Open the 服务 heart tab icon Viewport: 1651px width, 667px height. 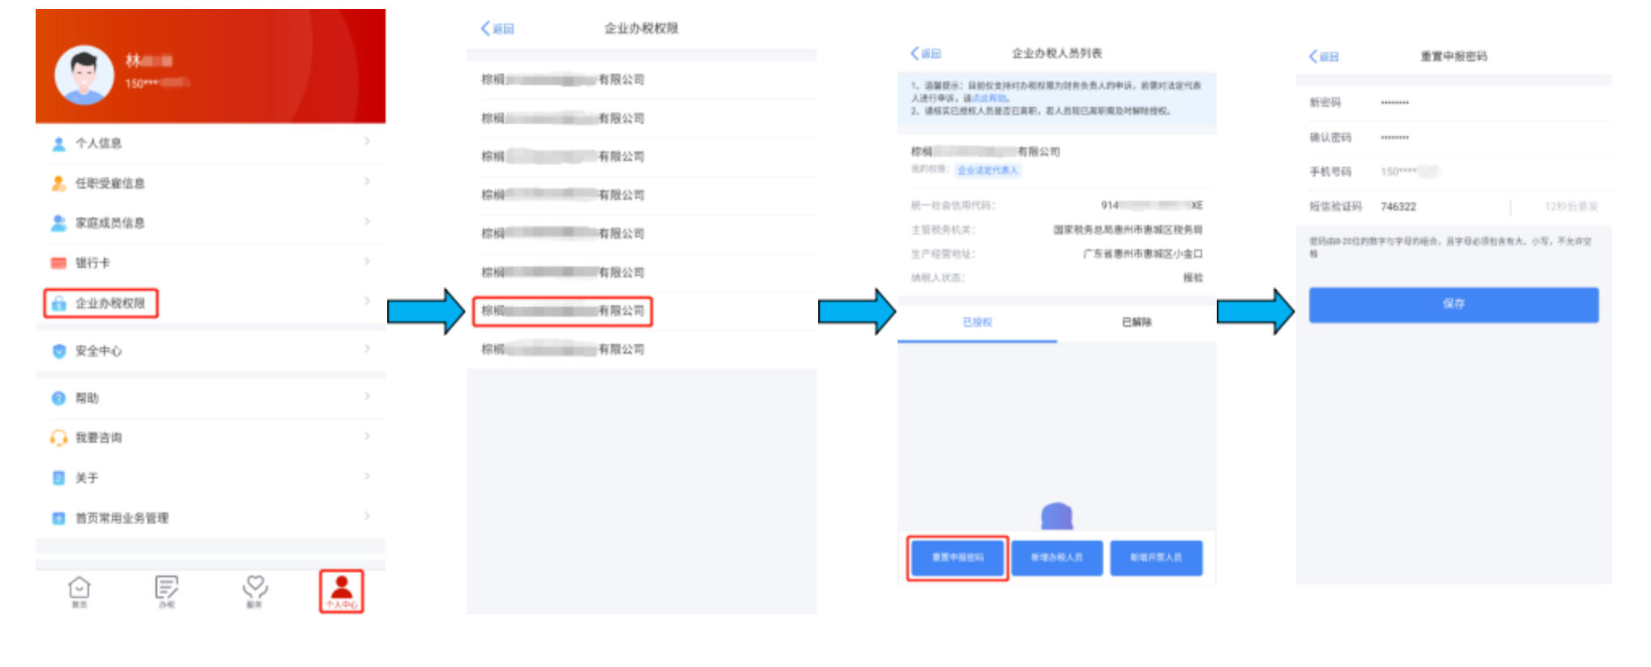[255, 588]
